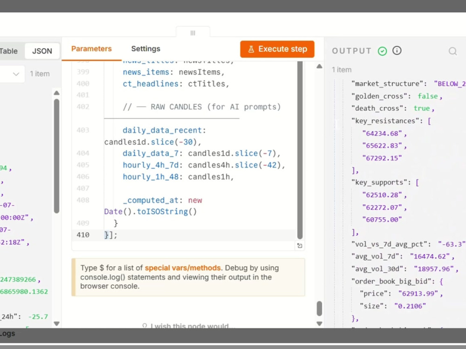The height and width of the screenshot is (349, 466).
Task: Click the _computed_at code line
Action: pos(162,200)
